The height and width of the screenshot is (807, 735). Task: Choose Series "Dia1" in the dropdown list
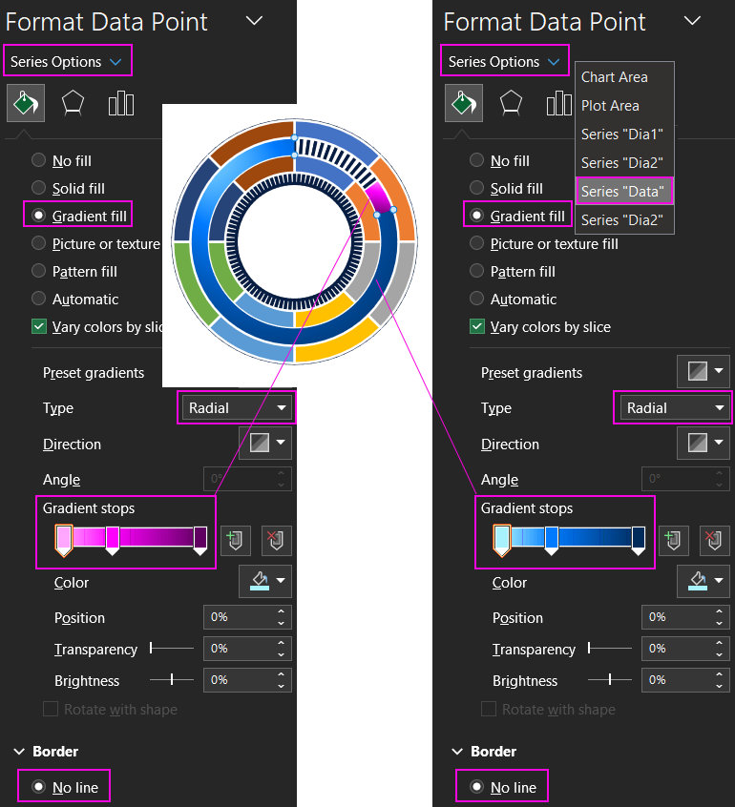click(x=621, y=134)
